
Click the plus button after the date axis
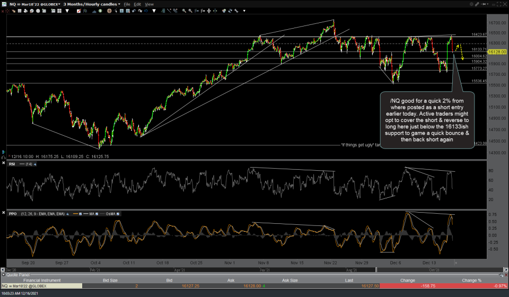click(456, 263)
